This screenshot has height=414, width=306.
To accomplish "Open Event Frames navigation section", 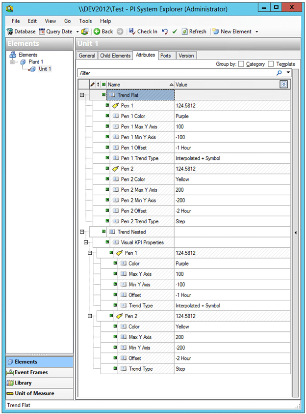I will pos(31,372).
